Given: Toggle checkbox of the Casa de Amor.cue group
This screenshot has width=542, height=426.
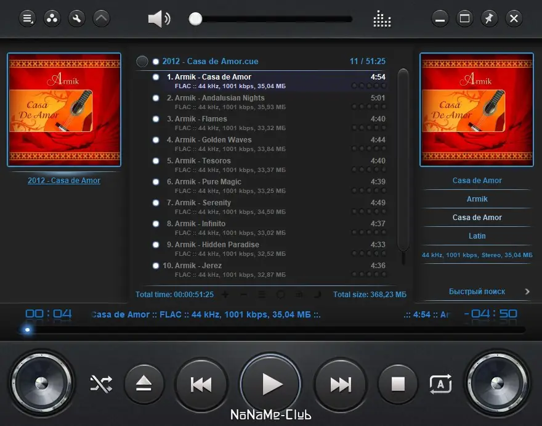Looking at the screenshot, I should pos(156,62).
